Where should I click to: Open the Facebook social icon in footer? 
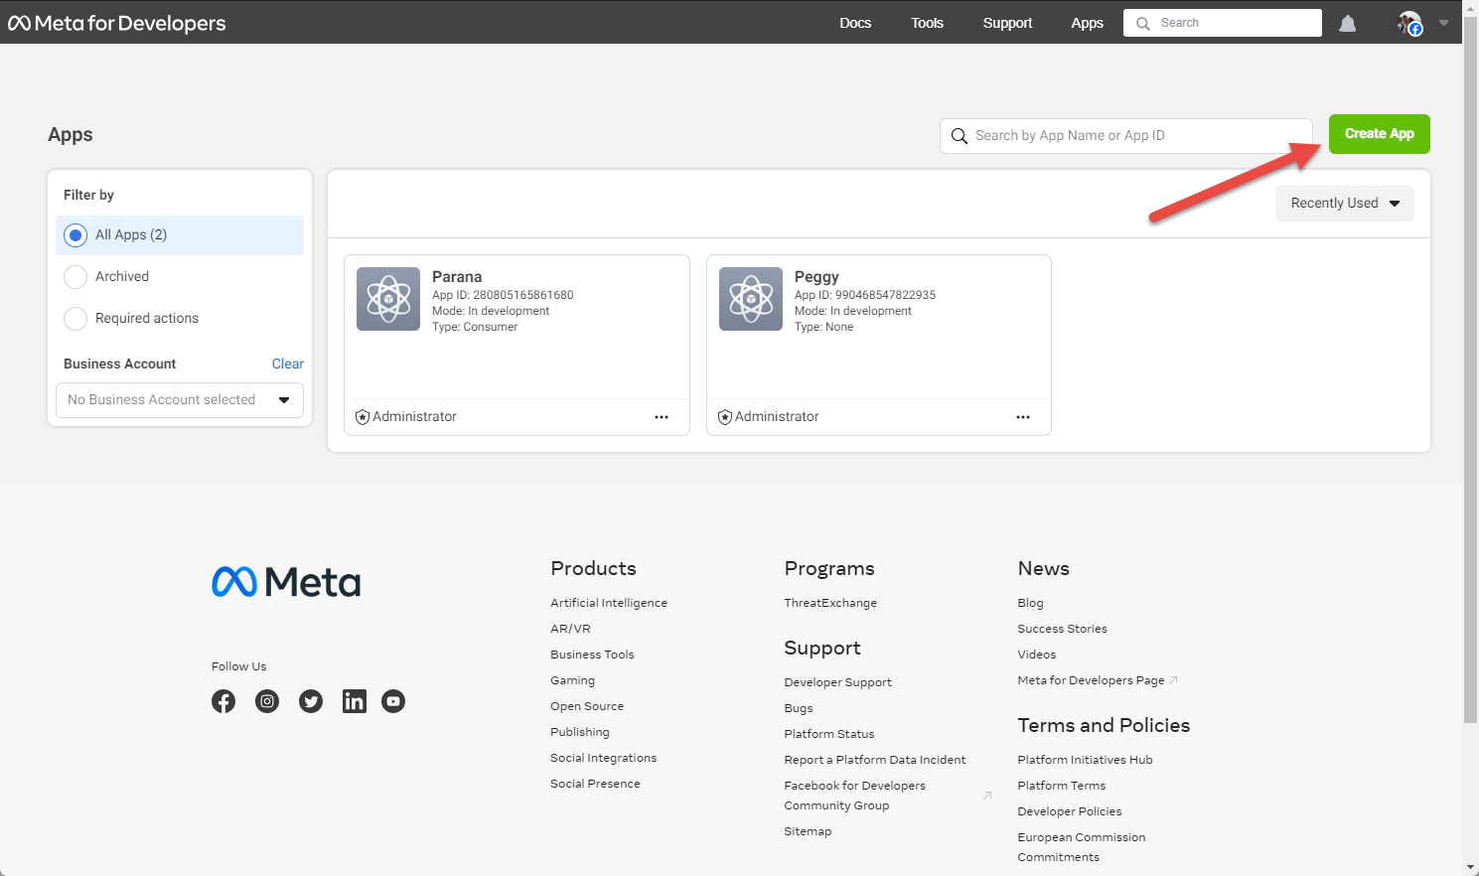pyautogui.click(x=223, y=701)
